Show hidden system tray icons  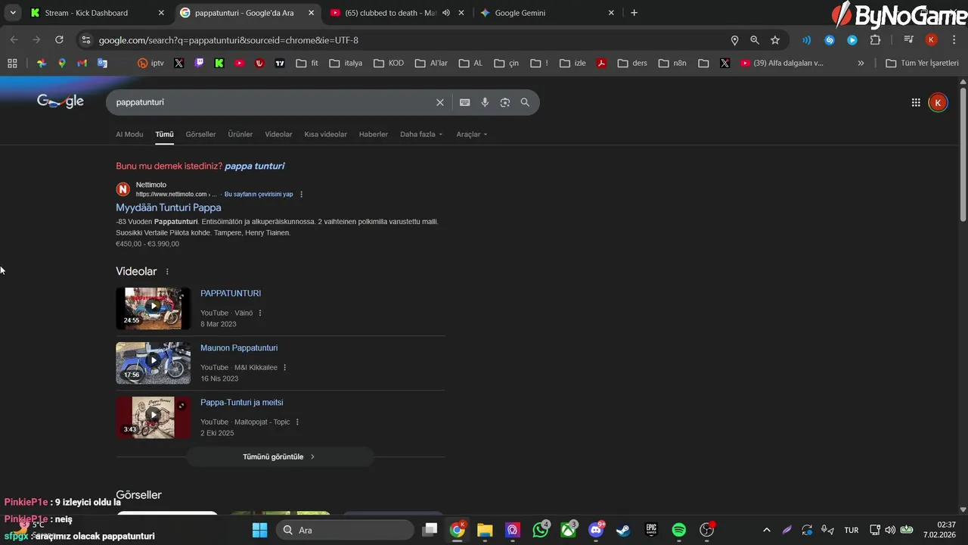pos(766,530)
